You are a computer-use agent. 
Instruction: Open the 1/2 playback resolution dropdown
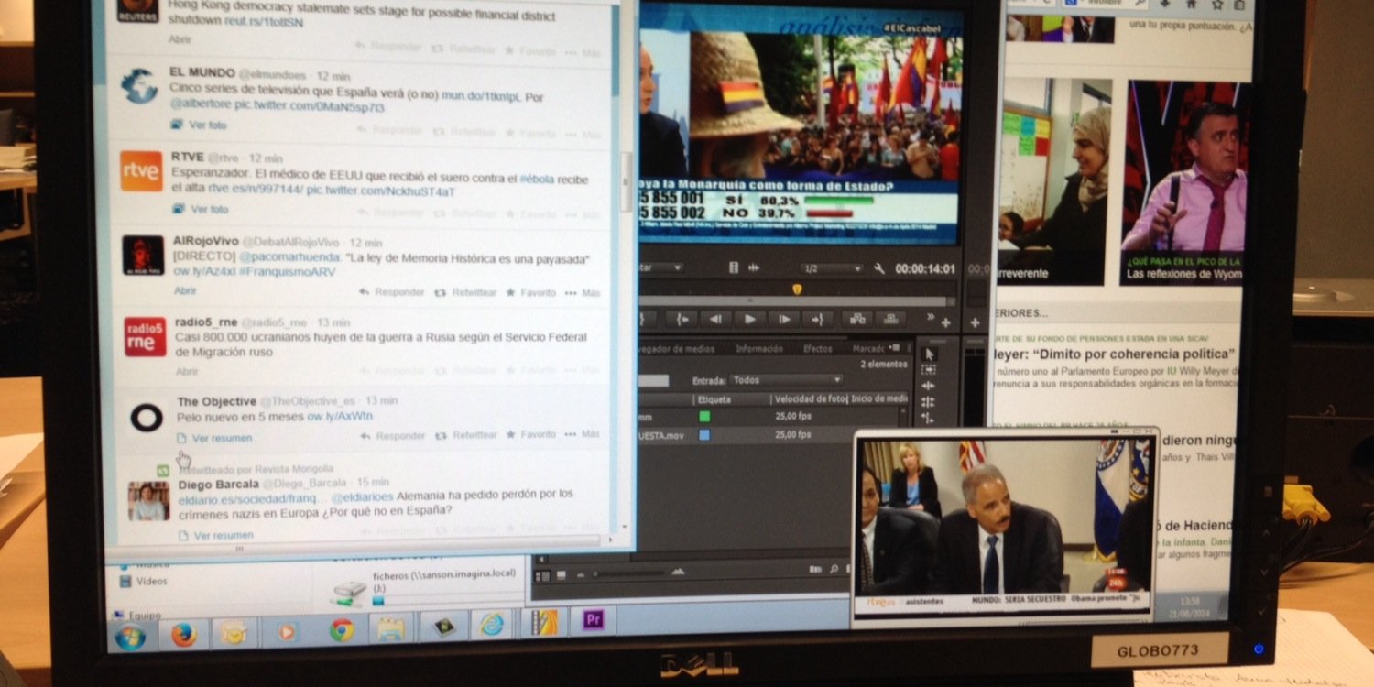(x=831, y=268)
